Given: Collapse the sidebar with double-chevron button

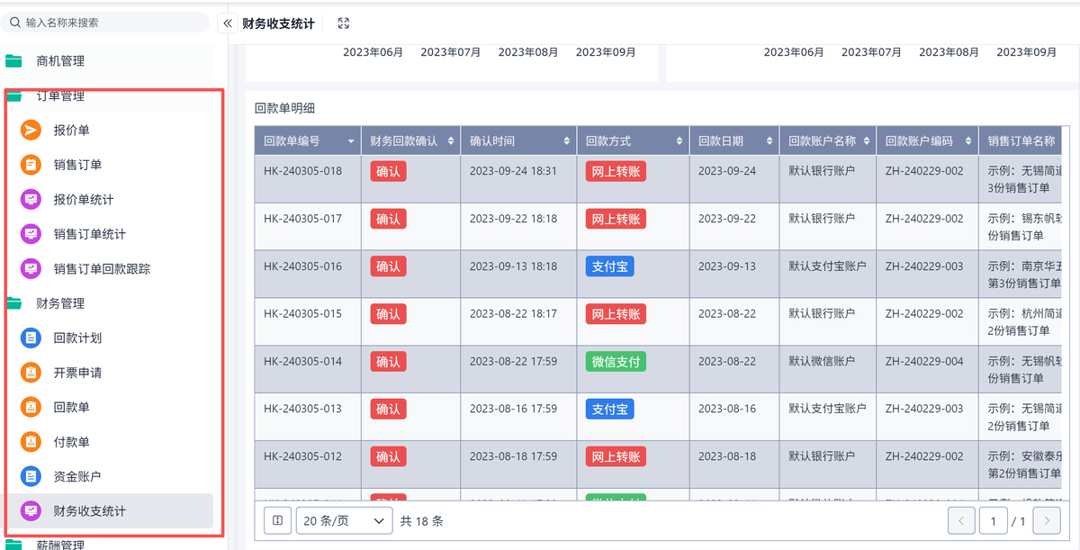Looking at the screenshot, I should tap(228, 23).
